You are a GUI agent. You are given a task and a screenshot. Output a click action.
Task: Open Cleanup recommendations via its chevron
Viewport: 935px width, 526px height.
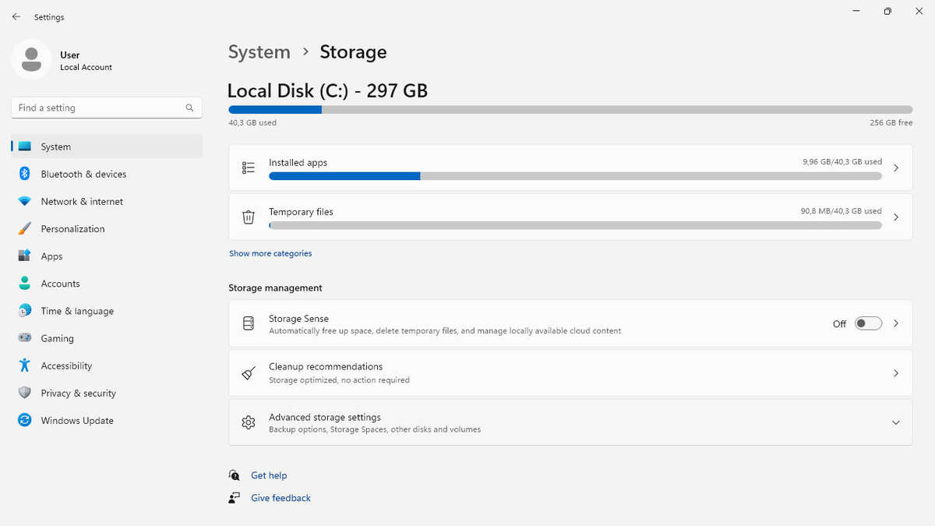(896, 373)
